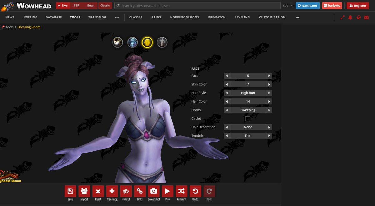Image resolution: width=375 pixels, height=206 pixels.
Task: Click previous arrow for Skin Color
Action: click(x=227, y=84)
